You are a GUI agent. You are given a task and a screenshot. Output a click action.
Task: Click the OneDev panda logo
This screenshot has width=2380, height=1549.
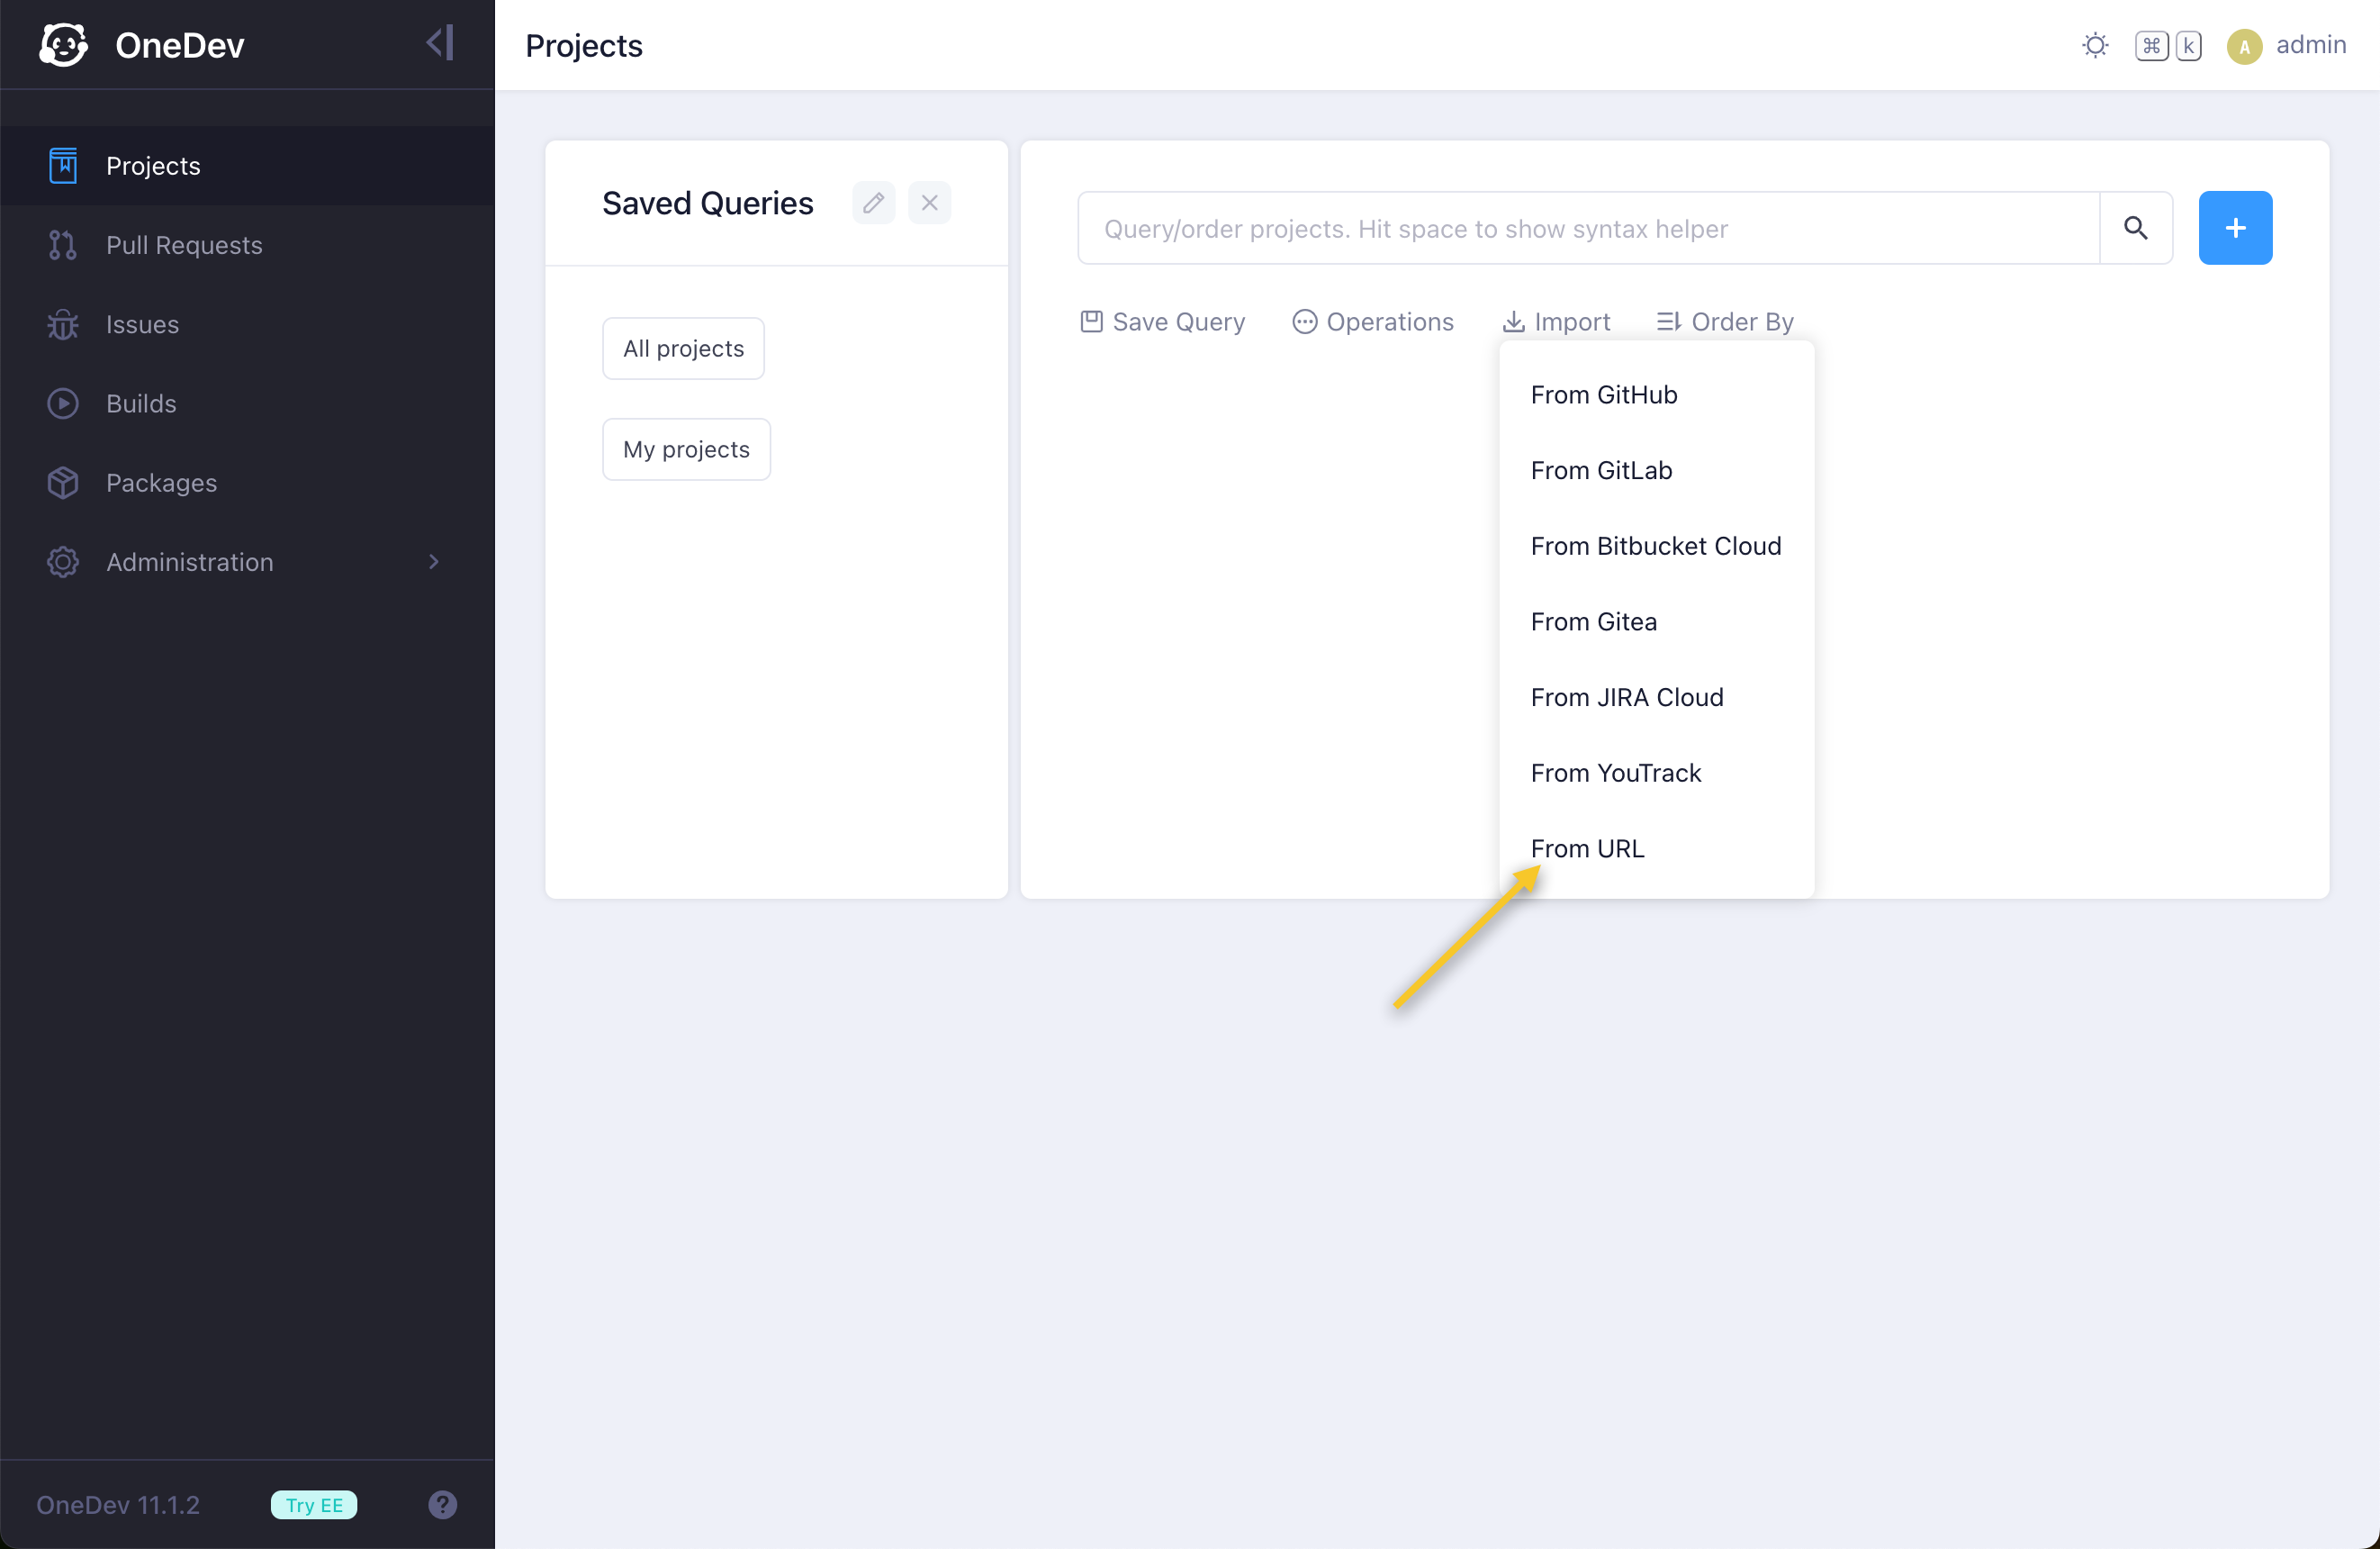click(64, 45)
